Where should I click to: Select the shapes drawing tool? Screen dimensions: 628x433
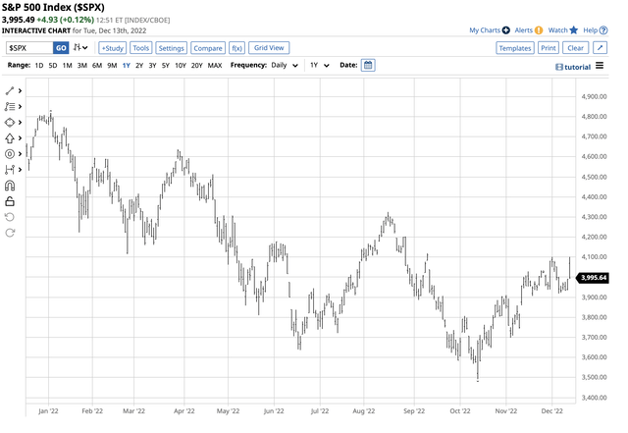10,123
